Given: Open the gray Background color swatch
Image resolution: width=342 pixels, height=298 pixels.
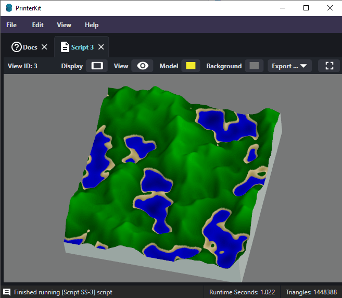Looking at the screenshot, I should 254,66.
